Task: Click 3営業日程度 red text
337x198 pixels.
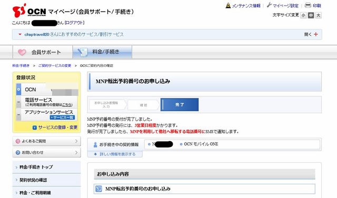Action: [145, 125]
